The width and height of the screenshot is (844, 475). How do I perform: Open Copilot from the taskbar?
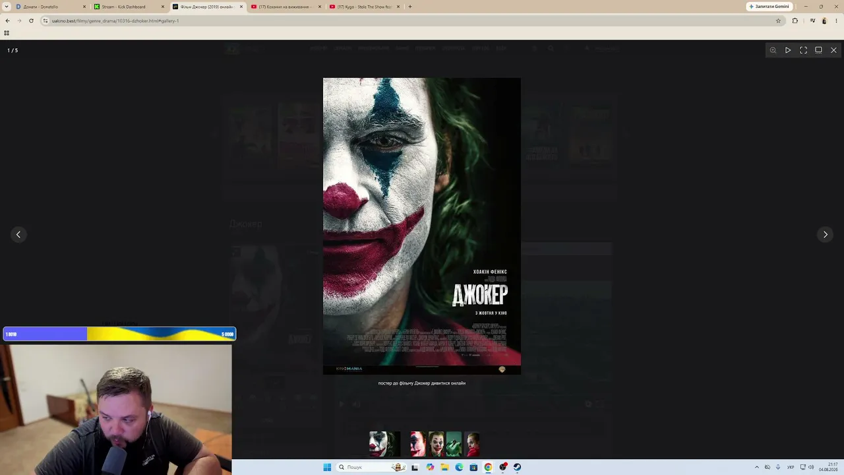click(x=430, y=467)
